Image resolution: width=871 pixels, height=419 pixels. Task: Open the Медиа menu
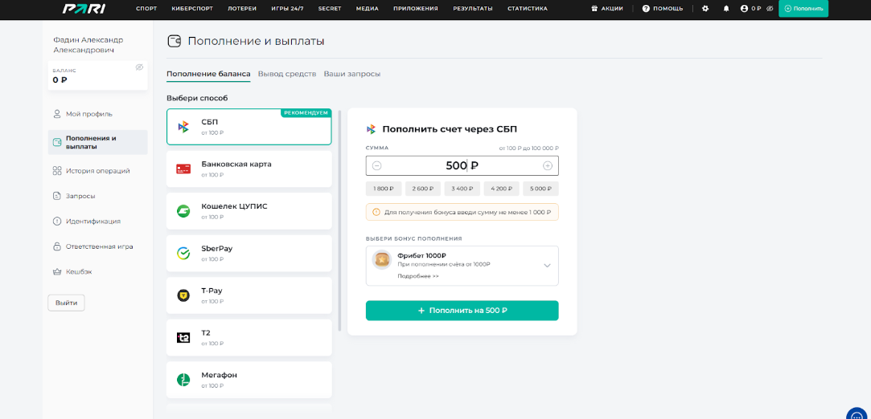pos(368,8)
